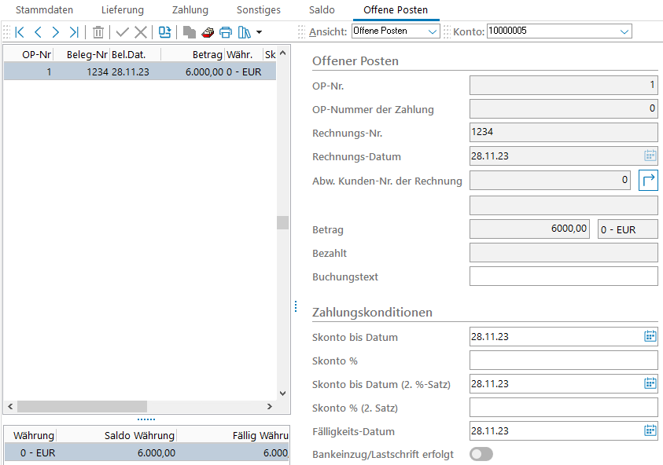This screenshot has height=465, width=663.
Task: Click the trash delete icon
Action: 98,32
